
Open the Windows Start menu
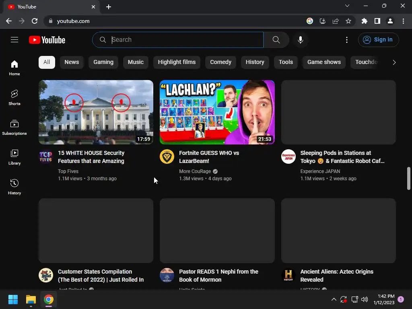click(x=13, y=299)
